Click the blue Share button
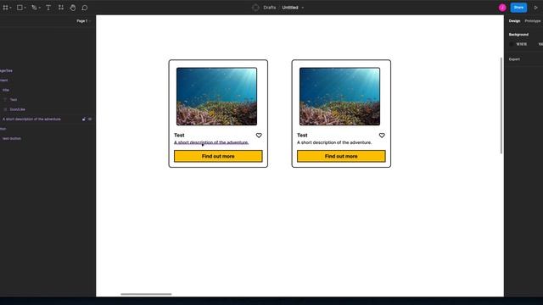Viewport: 543px width, 305px height. (x=518, y=8)
